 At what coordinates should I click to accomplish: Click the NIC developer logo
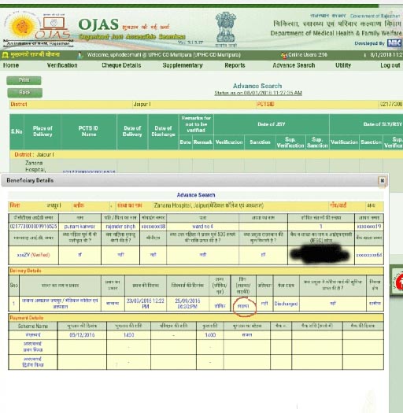(394, 43)
